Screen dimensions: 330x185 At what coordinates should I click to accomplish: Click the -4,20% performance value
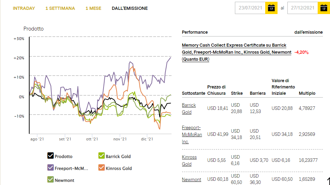point(301,52)
